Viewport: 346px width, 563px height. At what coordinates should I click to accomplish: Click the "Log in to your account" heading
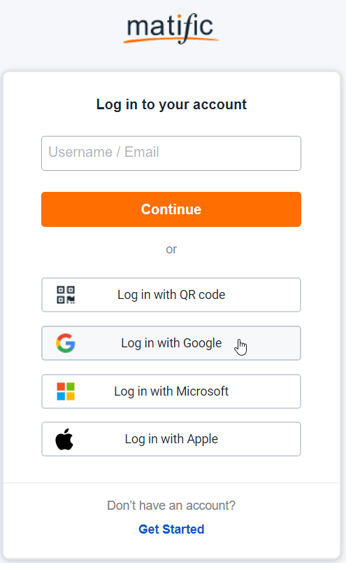(x=171, y=104)
